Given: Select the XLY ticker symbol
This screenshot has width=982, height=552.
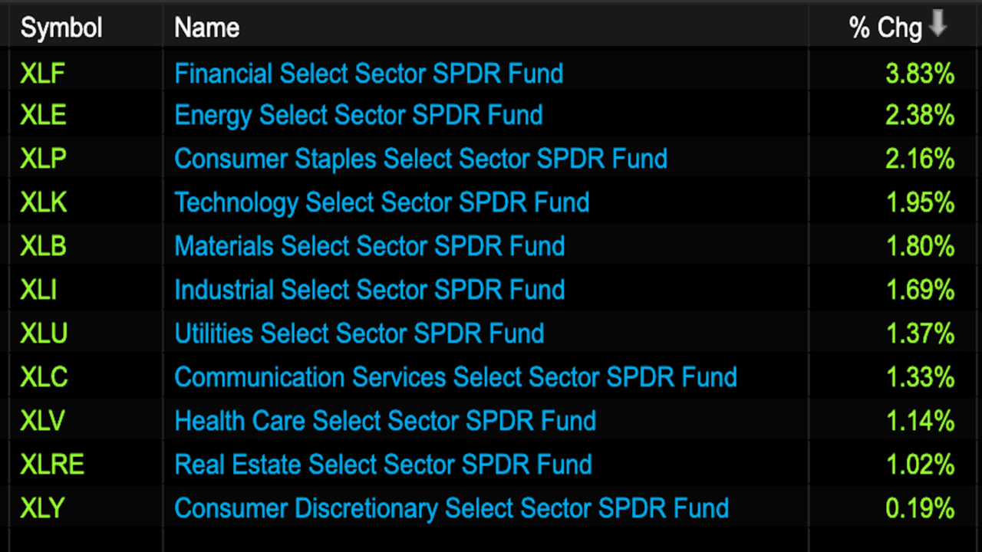Looking at the screenshot, I should 43,508.
